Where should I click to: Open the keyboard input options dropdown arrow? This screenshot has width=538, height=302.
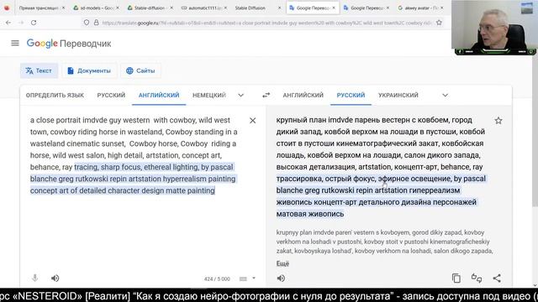point(254,279)
